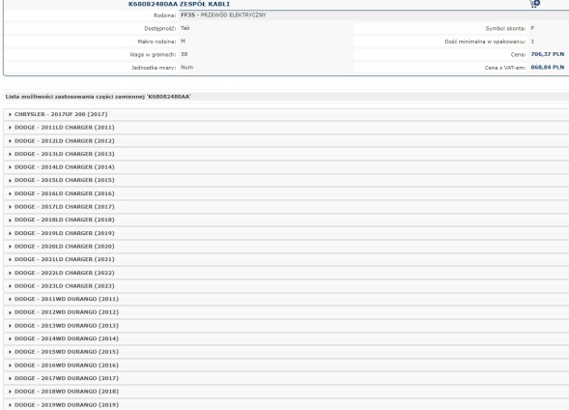Viewport: 569px width, 410px height.
Task: Expand DODGE - 2013LD CHARGER (2013) row
Action: click(286, 154)
